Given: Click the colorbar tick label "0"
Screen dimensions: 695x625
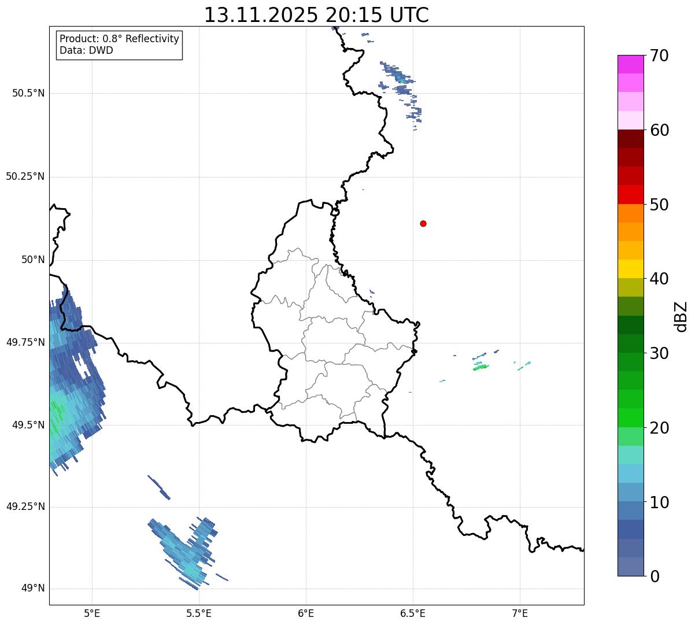Looking at the screenshot, I should pos(655,576).
